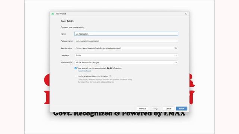Click the Empty Activity heading

pos(67,21)
